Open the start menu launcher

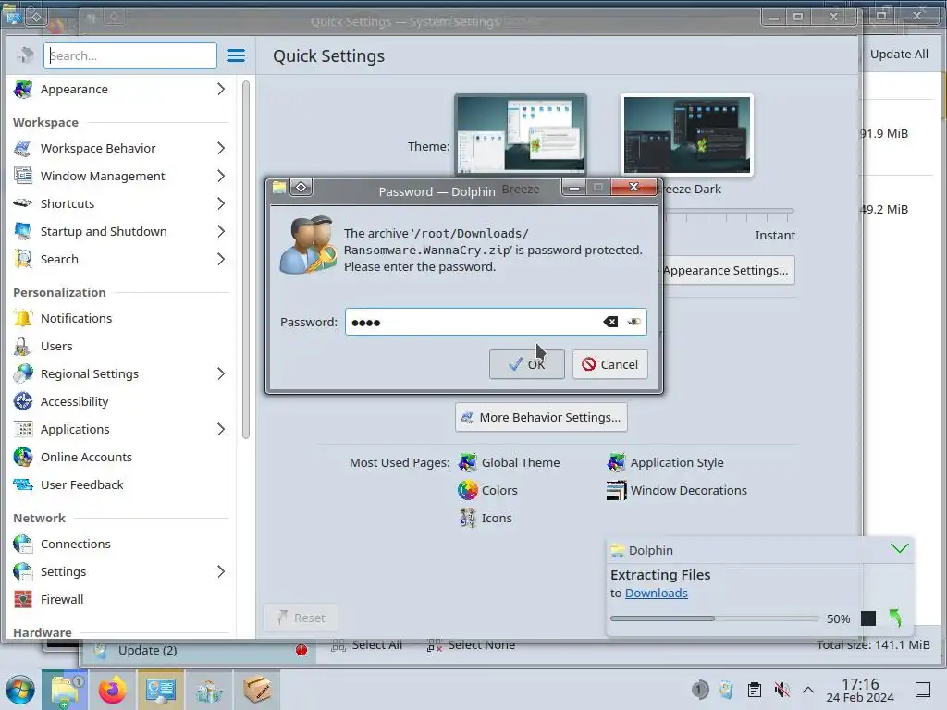[20, 690]
